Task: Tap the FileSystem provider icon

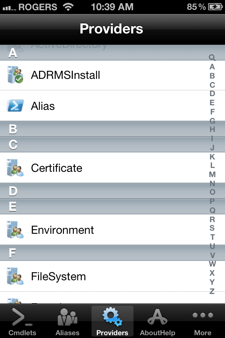Action: coord(15,276)
